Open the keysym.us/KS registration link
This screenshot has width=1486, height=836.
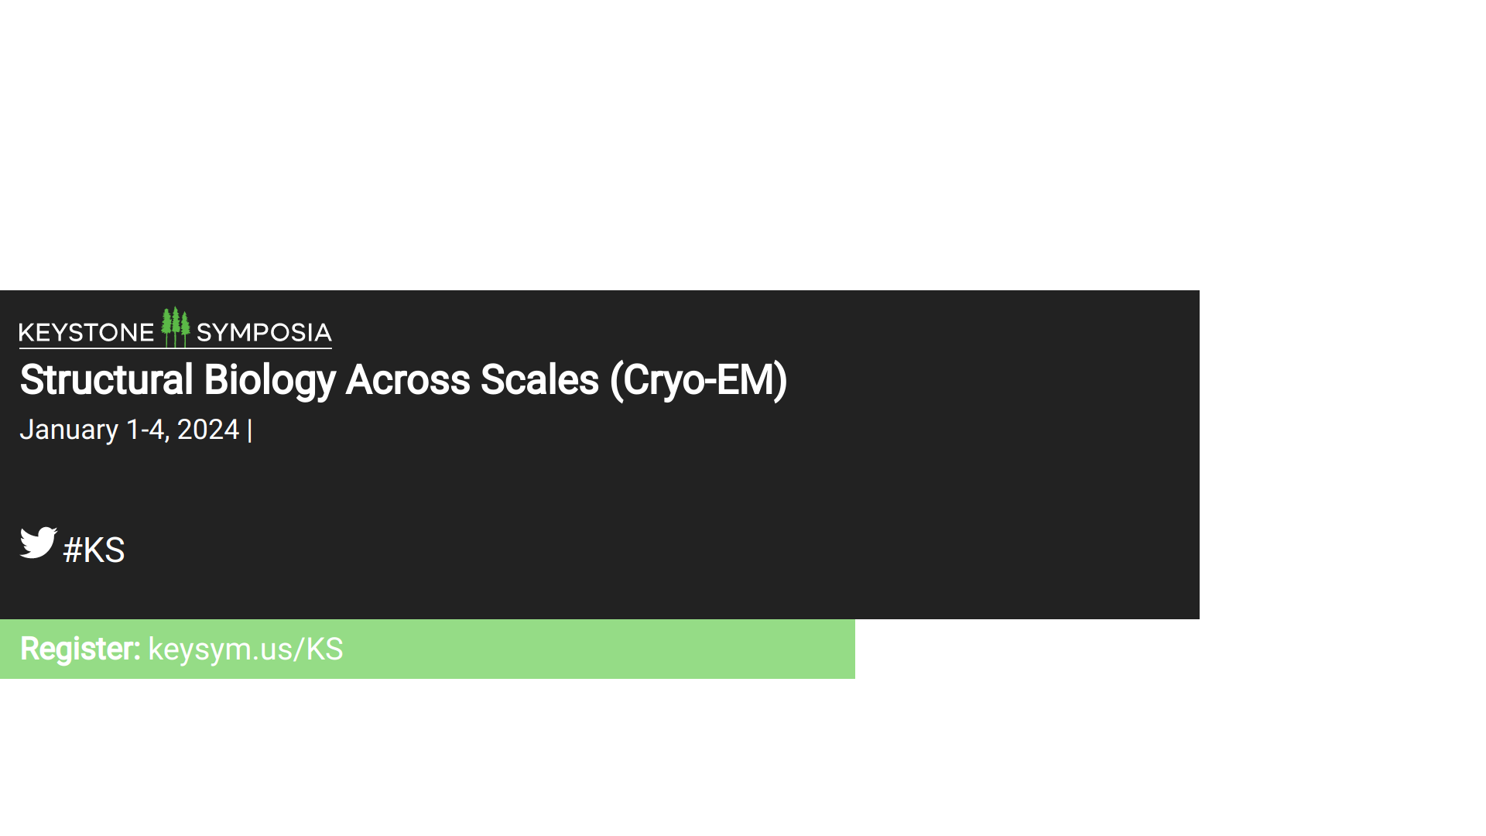pos(245,649)
